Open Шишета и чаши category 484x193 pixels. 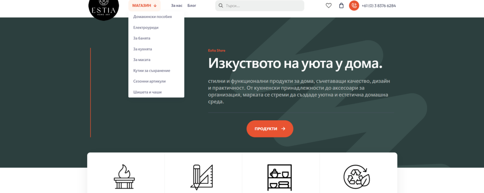point(147,92)
